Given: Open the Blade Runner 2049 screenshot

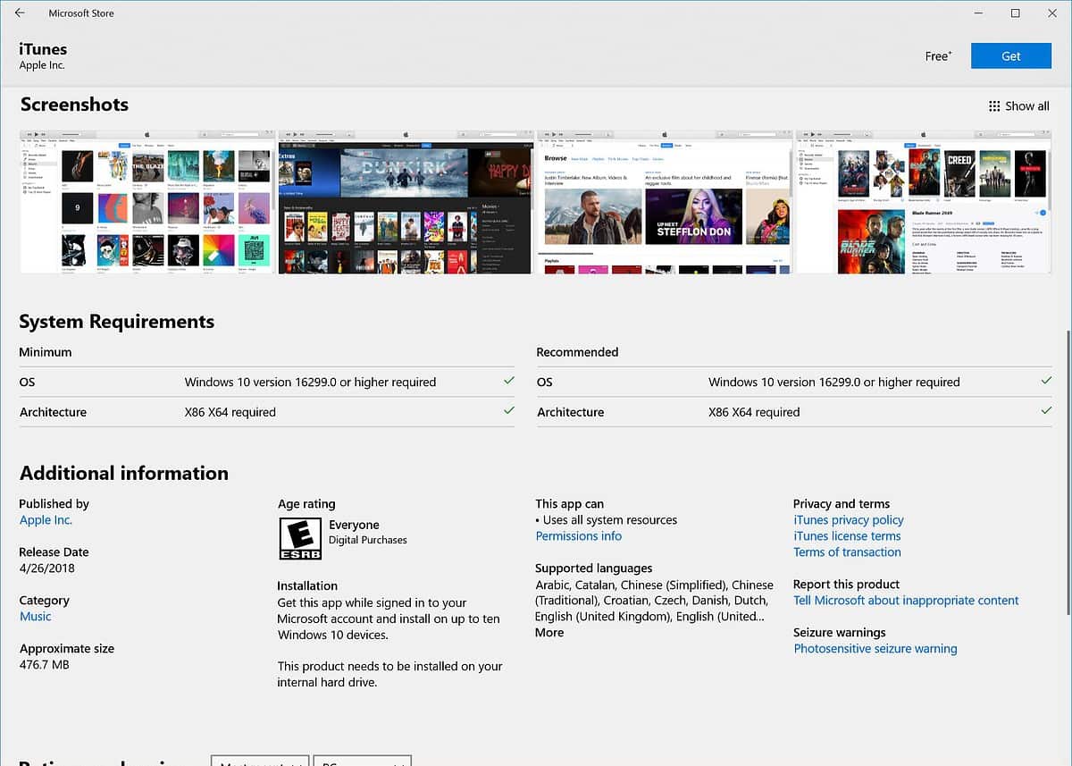Looking at the screenshot, I should pyautogui.click(x=922, y=202).
